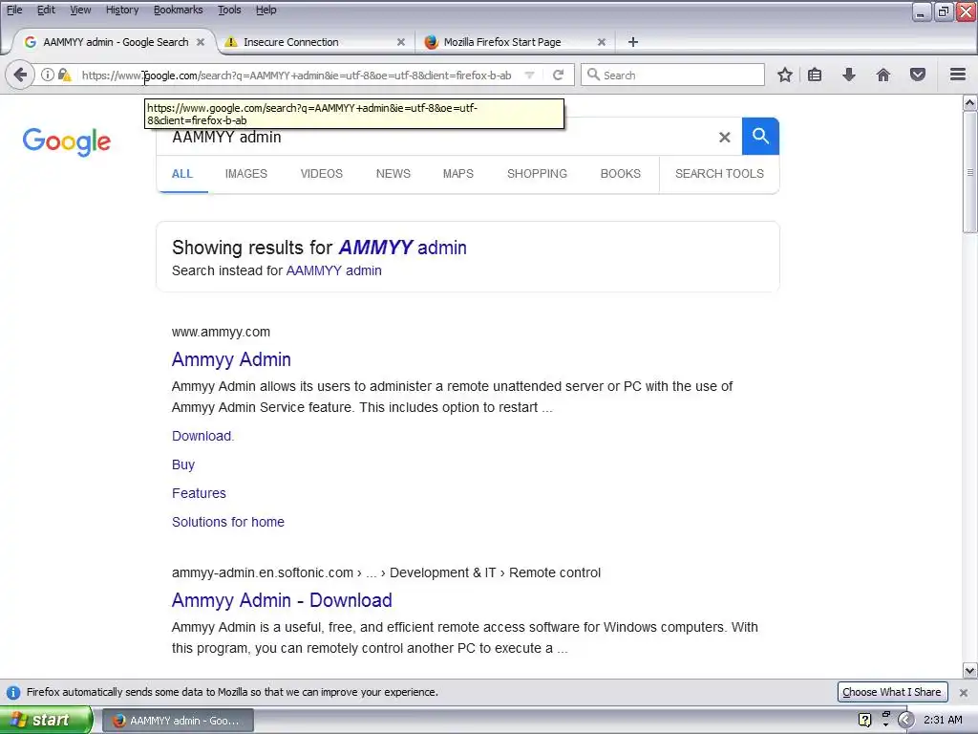Image resolution: width=978 pixels, height=734 pixels.
Task: Show bookmarks list icon
Action: (815, 75)
